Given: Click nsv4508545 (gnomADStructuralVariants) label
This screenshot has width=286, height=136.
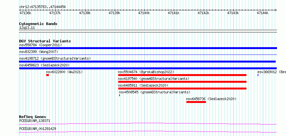Looking at the screenshot, I should pyautogui.click(x=155, y=92).
